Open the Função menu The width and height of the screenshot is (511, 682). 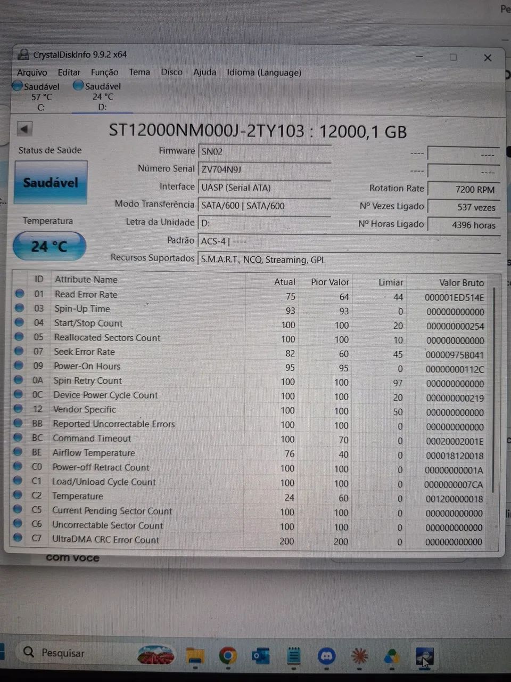[104, 72]
